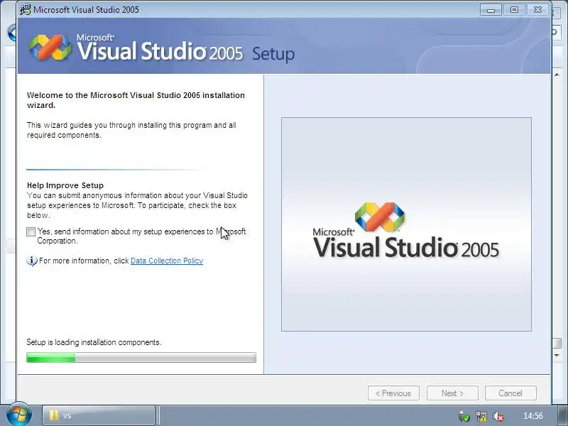The image size is (568, 426).
Task: Click the security shield tray icon
Action: click(464, 416)
